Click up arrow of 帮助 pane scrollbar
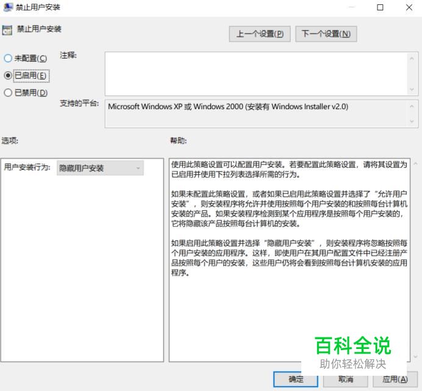Viewport: 422px width, 391px height. [x=415, y=163]
